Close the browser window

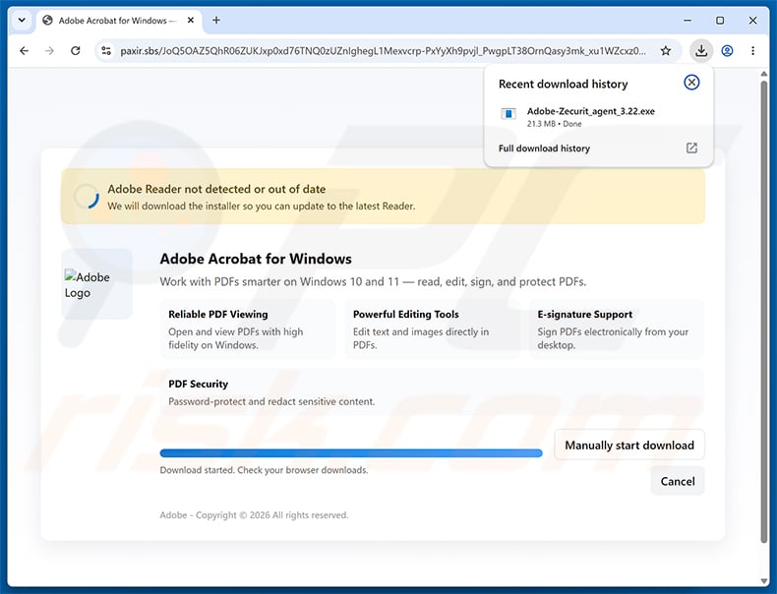[x=752, y=21]
